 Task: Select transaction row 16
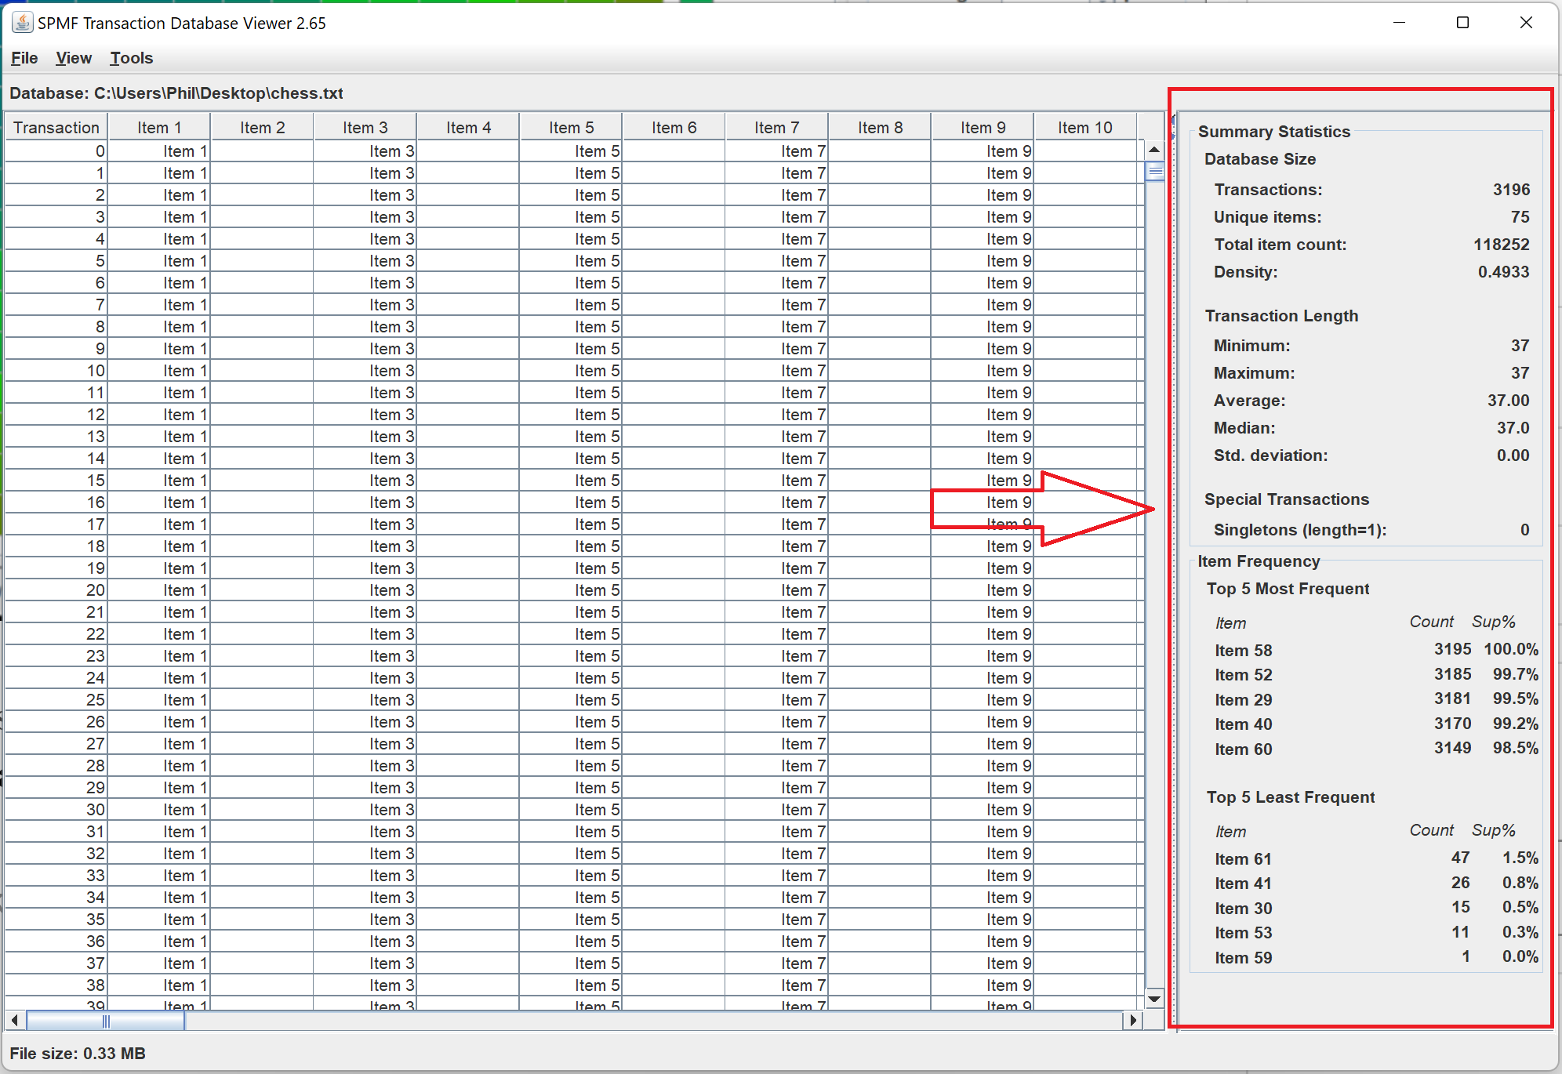click(x=56, y=503)
